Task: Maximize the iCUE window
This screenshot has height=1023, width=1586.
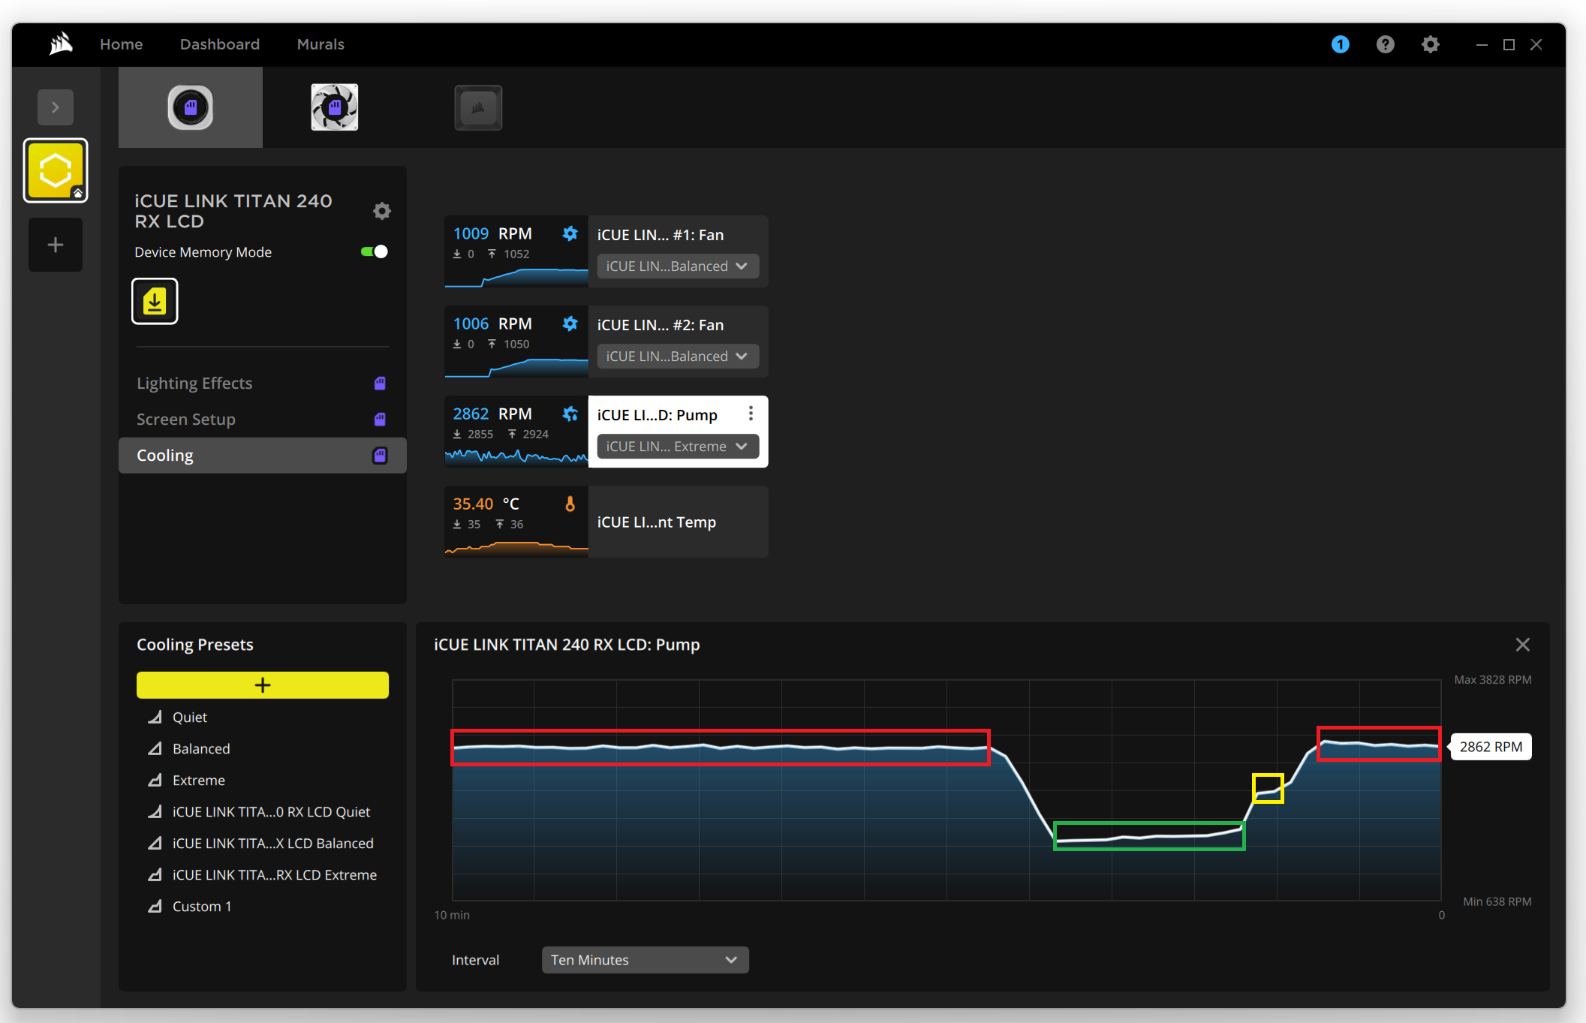Action: pos(1509,44)
